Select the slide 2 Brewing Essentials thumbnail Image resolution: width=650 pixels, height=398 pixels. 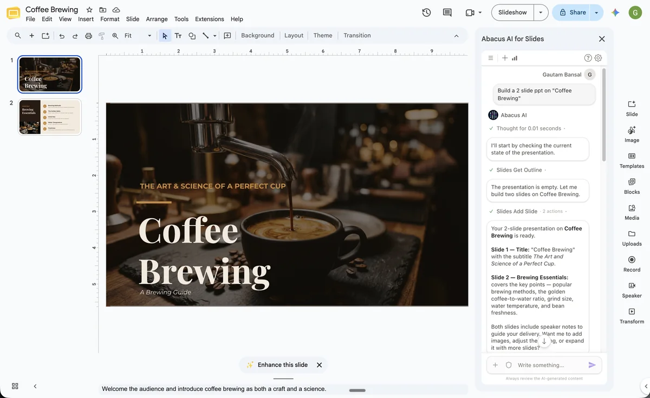click(50, 116)
